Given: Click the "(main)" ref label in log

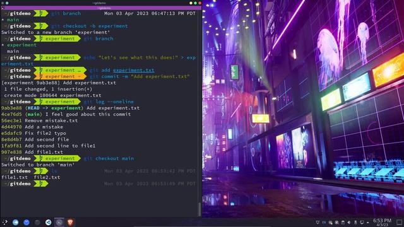Looking at the screenshot, I should coord(33,114).
